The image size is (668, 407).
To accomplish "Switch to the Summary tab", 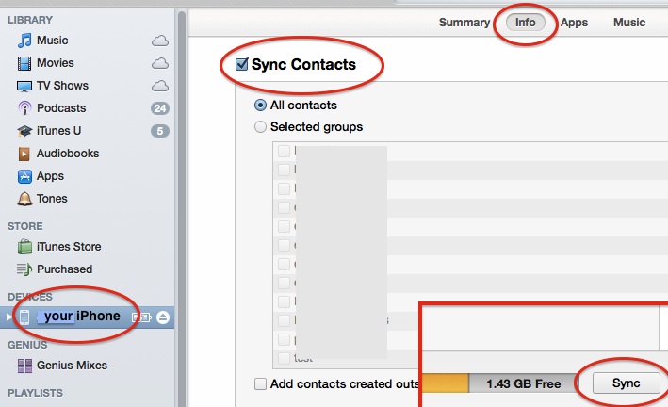I will pos(464,23).
